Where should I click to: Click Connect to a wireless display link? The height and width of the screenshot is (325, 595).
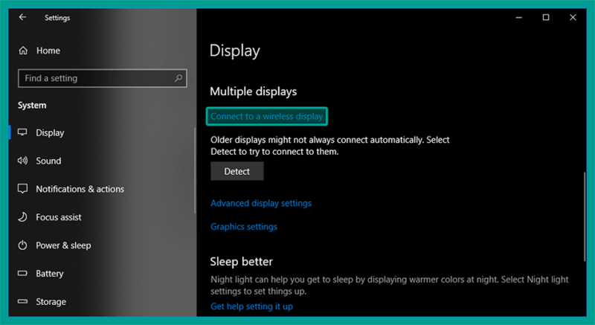pos(267,117)
